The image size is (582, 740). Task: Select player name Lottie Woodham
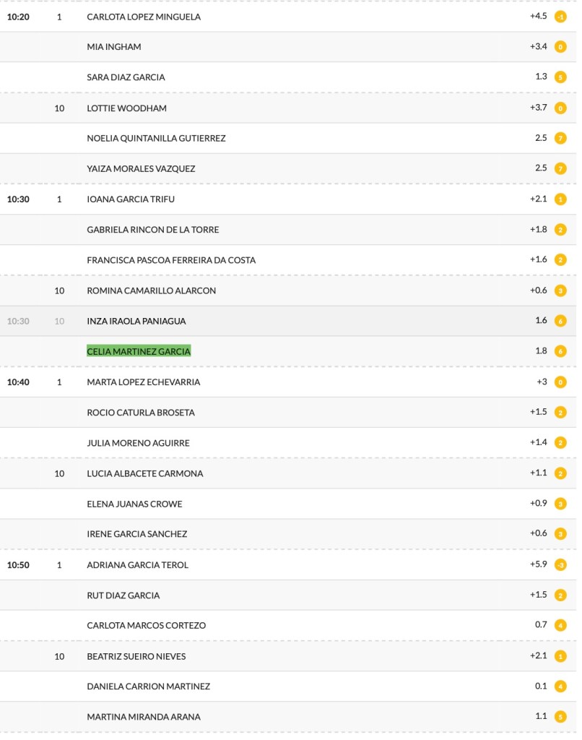126,108
